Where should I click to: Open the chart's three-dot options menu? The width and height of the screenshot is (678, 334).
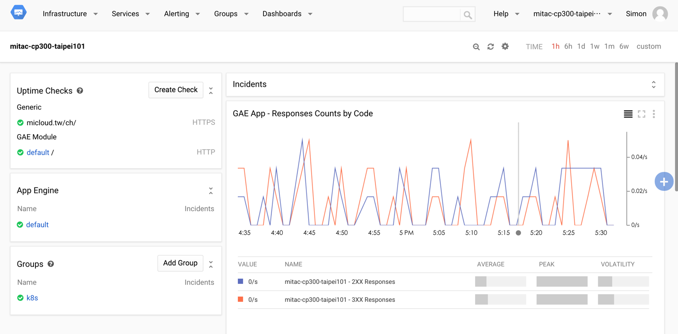pos(654,114)
